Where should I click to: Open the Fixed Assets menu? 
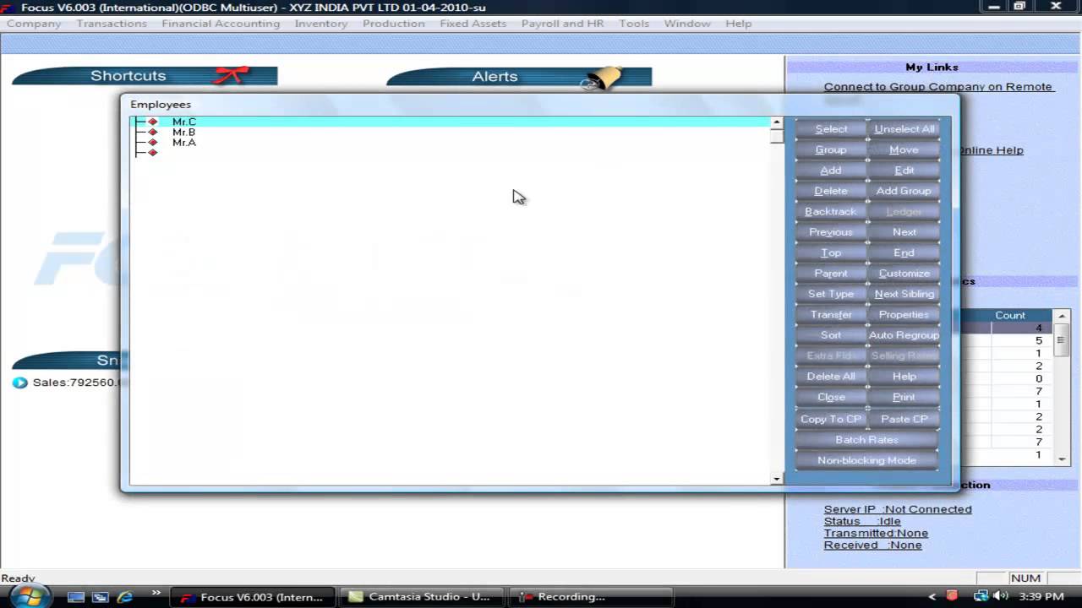coord(473,24)
